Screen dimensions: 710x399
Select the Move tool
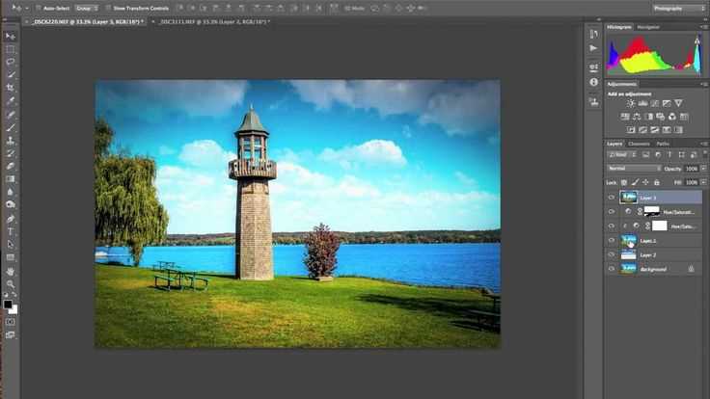pyautogui.click(x=11, y=37)
